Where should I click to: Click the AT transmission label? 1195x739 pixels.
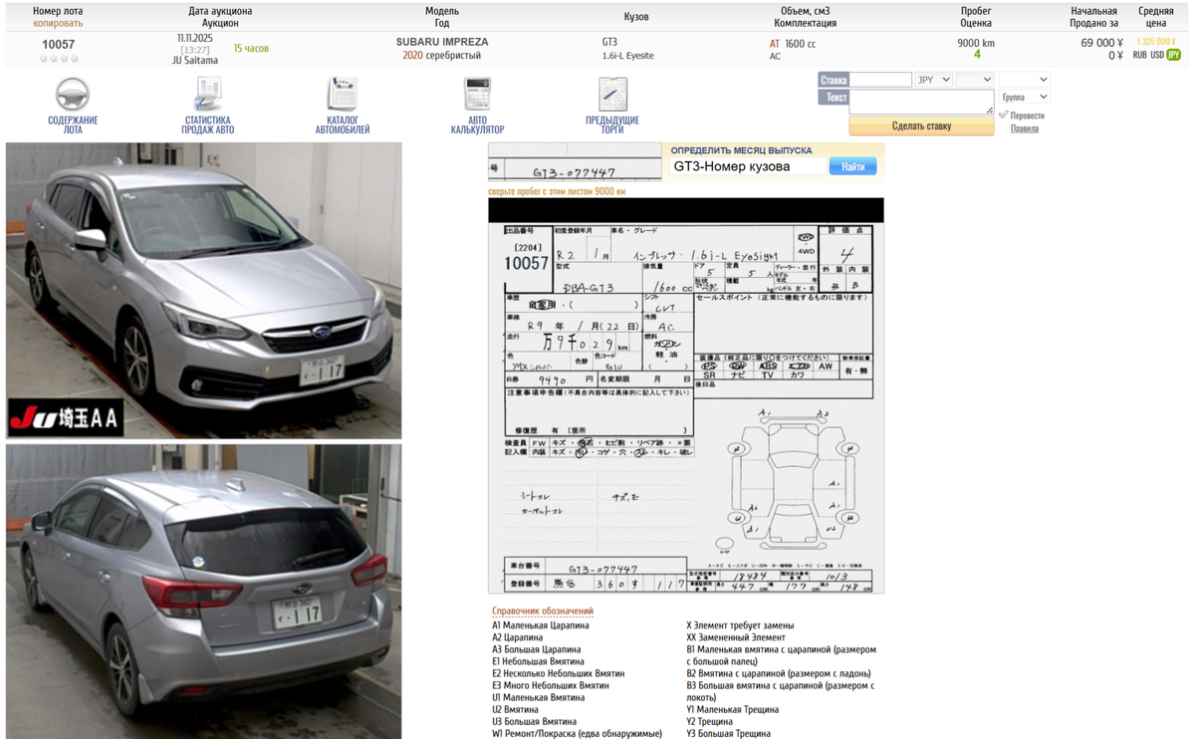pos(775,44)
